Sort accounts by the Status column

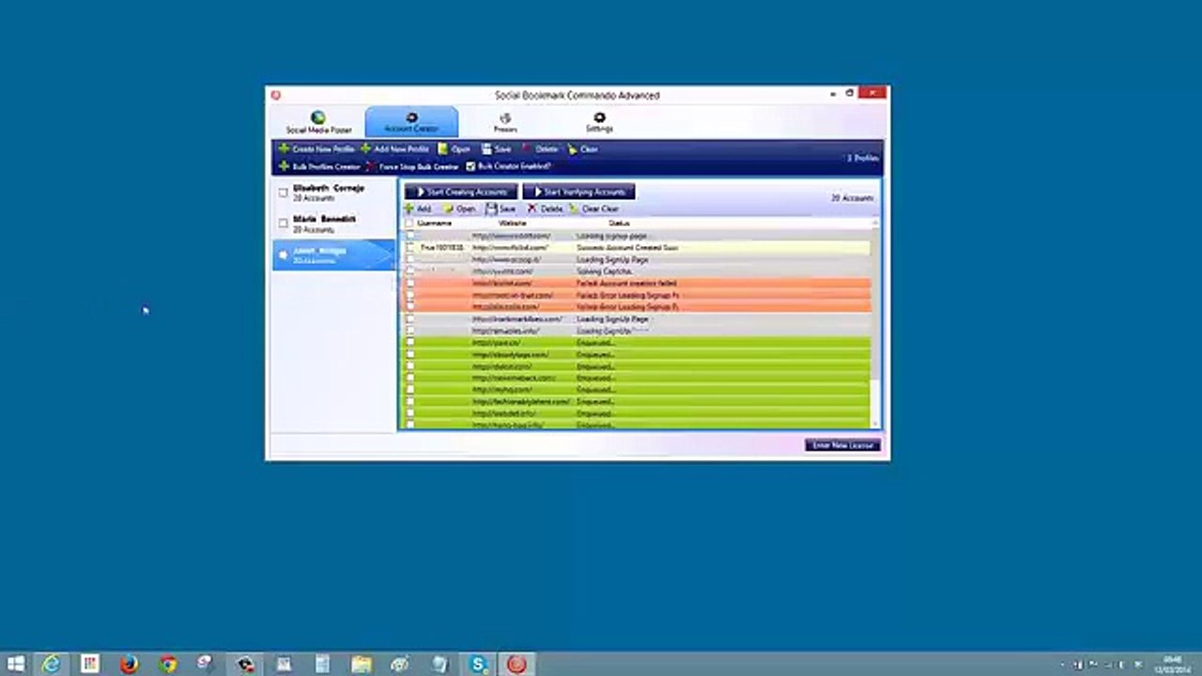coord(619,223)
